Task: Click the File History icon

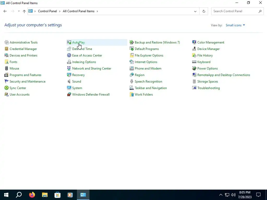Action: (194, 55)
